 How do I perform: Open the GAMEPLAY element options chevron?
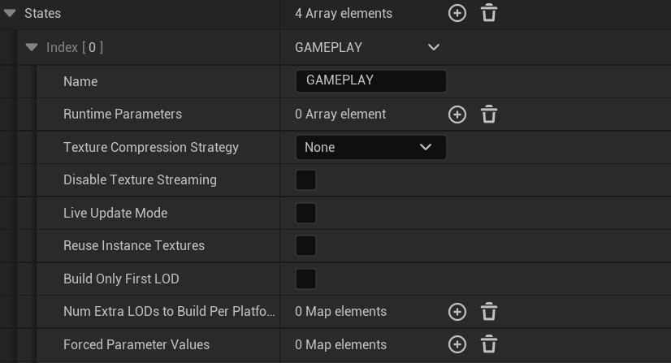[434, 47]
